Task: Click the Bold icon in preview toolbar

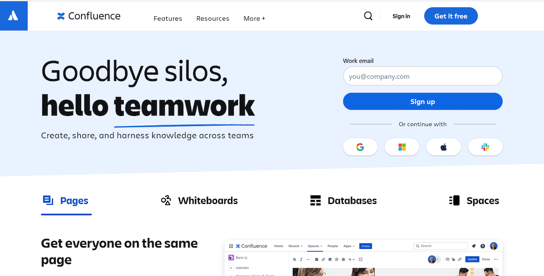Action: coord(294,259)
